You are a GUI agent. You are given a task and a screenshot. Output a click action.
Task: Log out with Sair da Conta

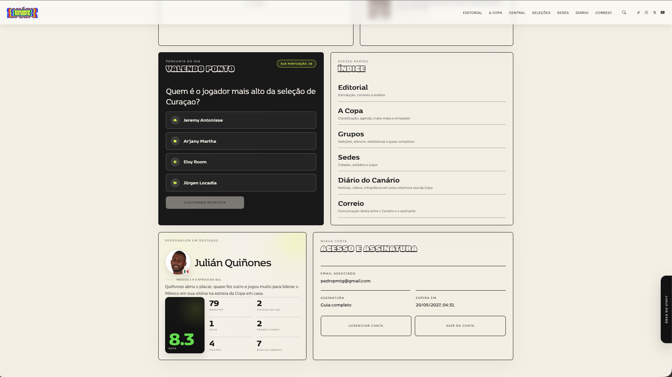pyautogui.click(x=460, y=326)
